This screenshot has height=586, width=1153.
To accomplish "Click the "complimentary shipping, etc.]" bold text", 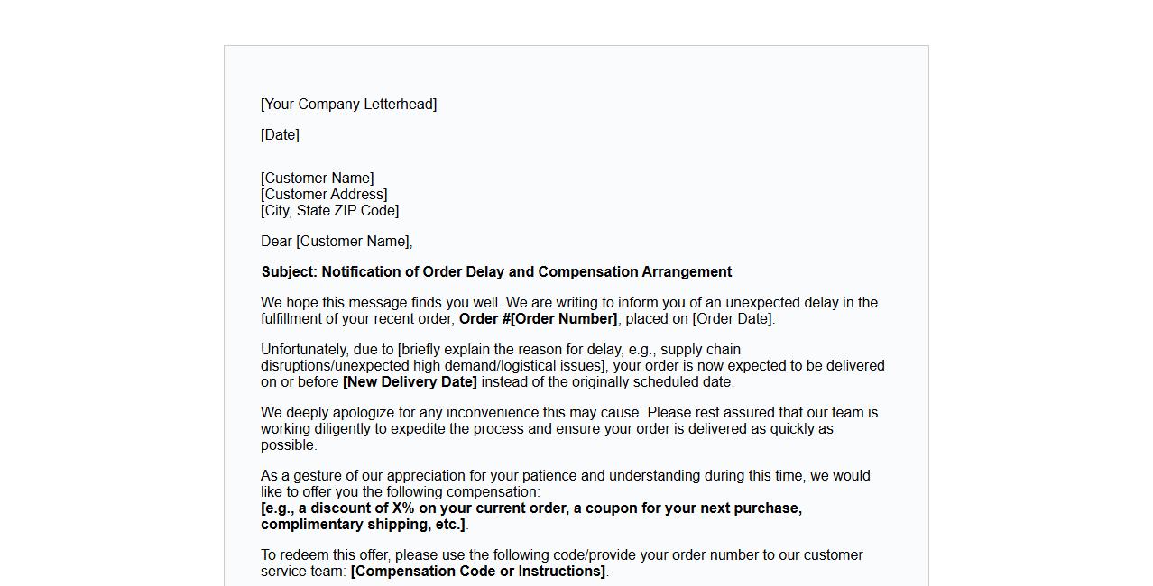I will pyautogui.click(x=363, y=525).
